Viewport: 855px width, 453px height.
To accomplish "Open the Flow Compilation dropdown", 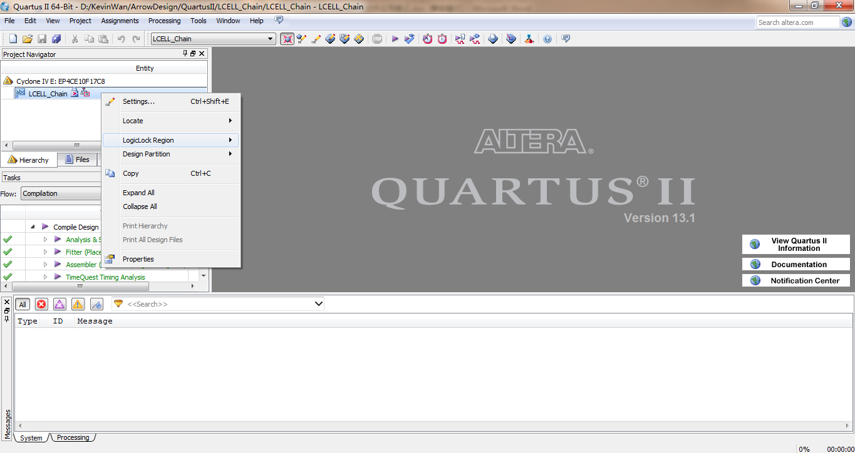I will 61,193.
